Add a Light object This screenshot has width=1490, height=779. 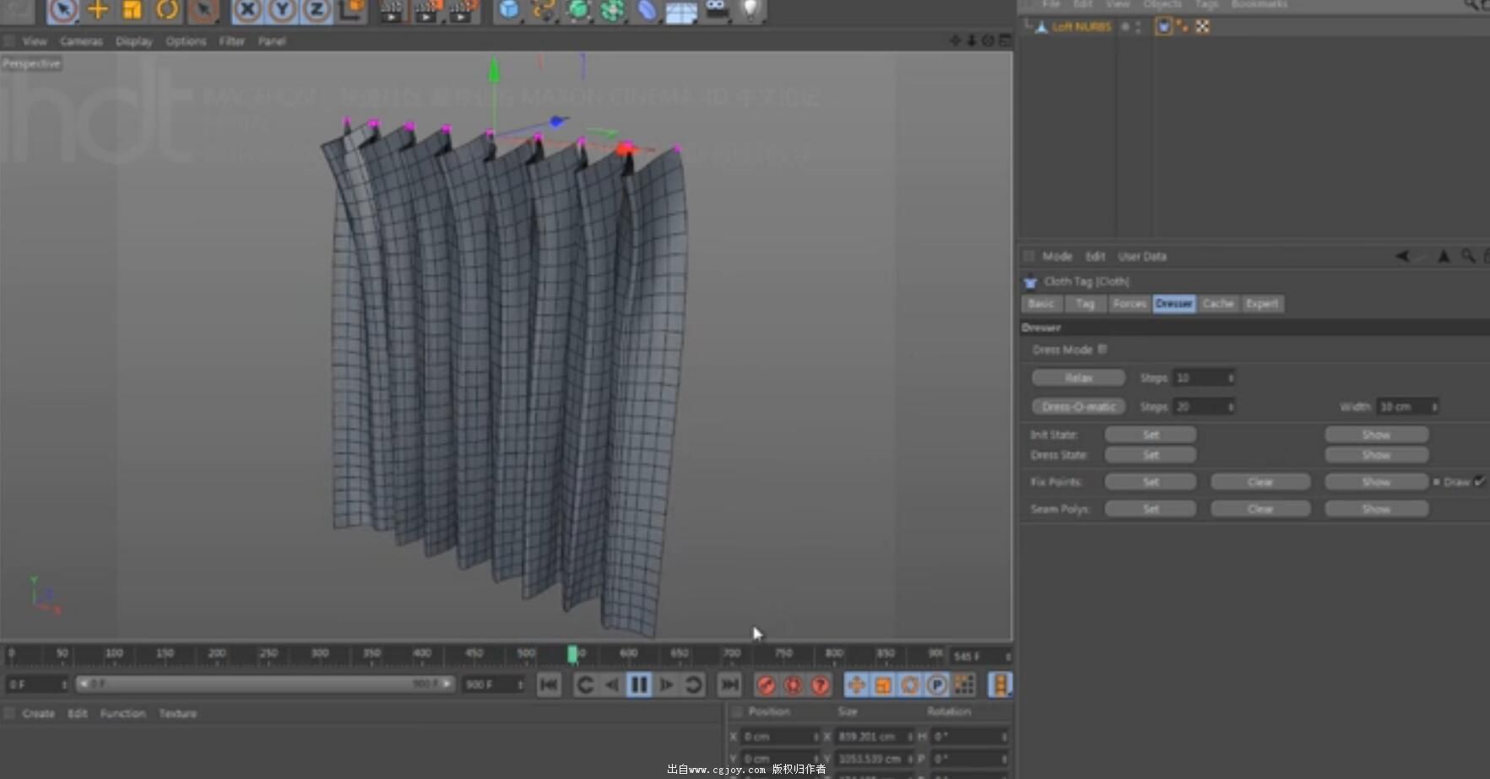click(750, 9)
